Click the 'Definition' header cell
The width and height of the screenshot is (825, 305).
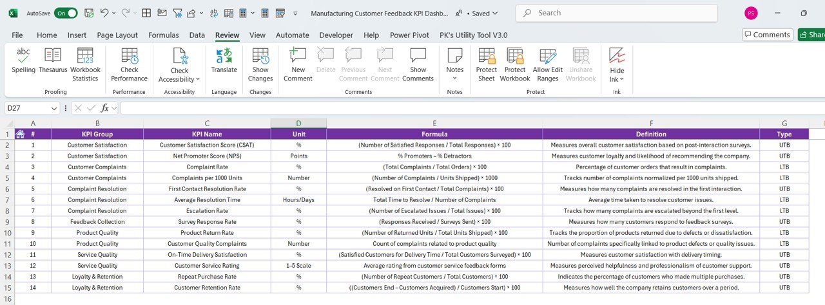[651, 134]
